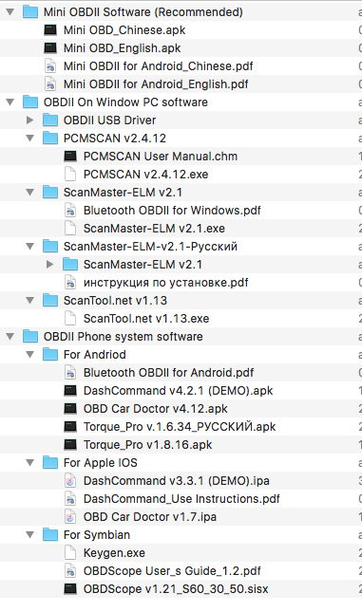Click the Mini OBD_Chinese.apk file icon
Screen dimensions: 362x612
[x=50, y=30]
